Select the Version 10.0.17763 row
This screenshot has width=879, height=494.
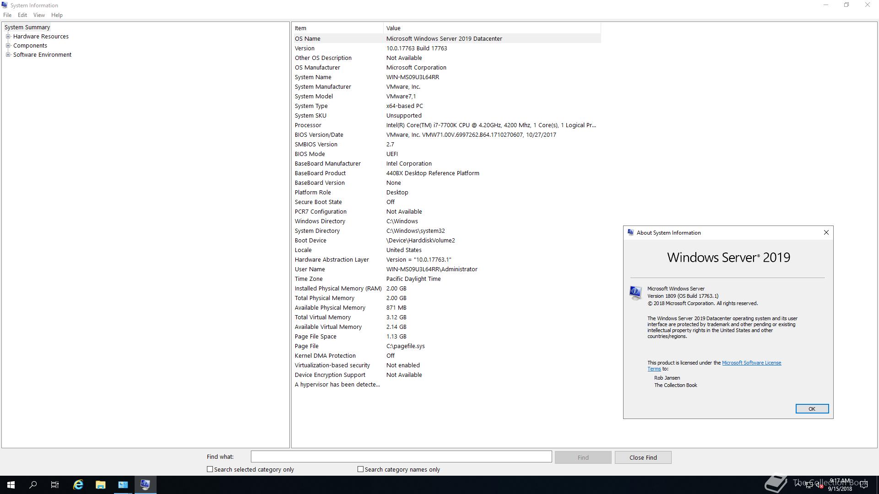pos(447,48)
